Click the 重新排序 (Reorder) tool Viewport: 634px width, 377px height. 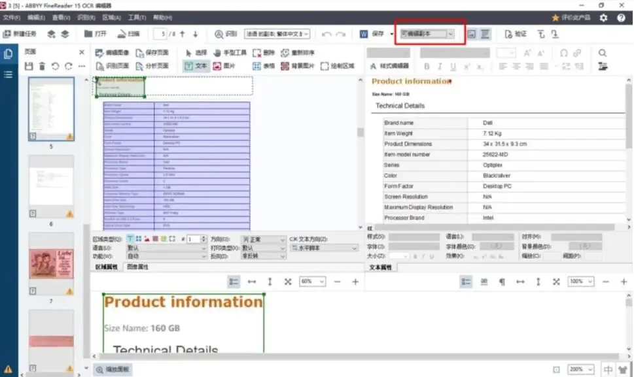point(298,53)
